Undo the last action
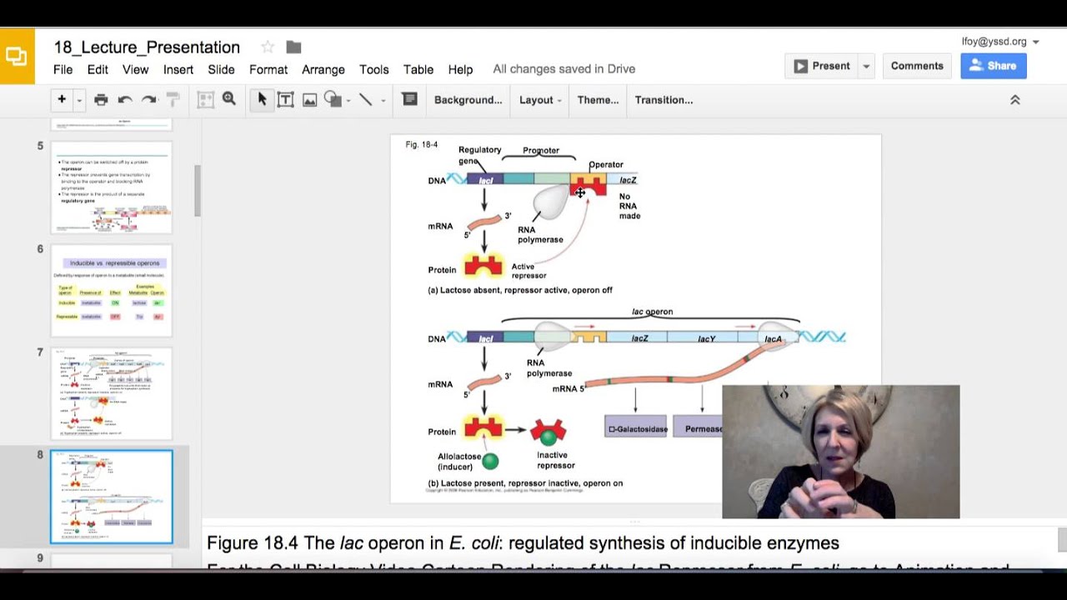Viewport: 1067px width, 600px height. point(125,100)
